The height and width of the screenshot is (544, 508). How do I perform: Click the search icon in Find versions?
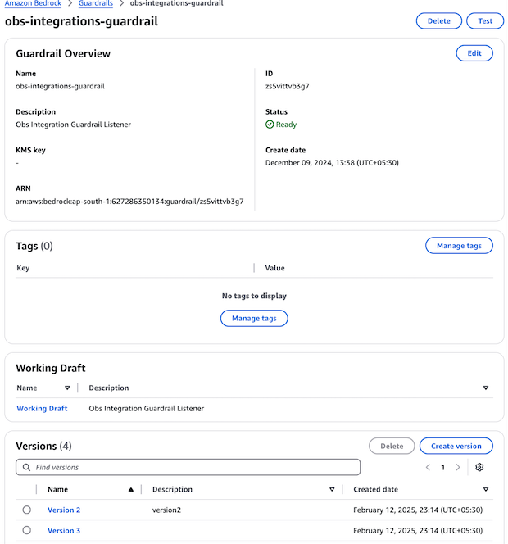point(26,467)
